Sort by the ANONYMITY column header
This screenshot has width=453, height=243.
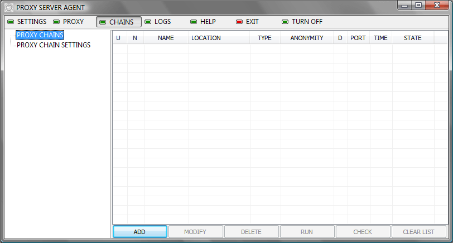[x=307, y=38]
